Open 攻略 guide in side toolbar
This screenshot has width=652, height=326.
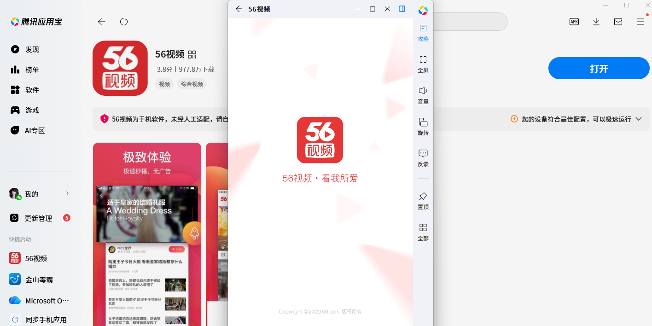(423, 33)
